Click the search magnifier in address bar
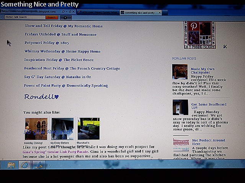The width and height of the screenshot is (245, 183). point(63,12)
